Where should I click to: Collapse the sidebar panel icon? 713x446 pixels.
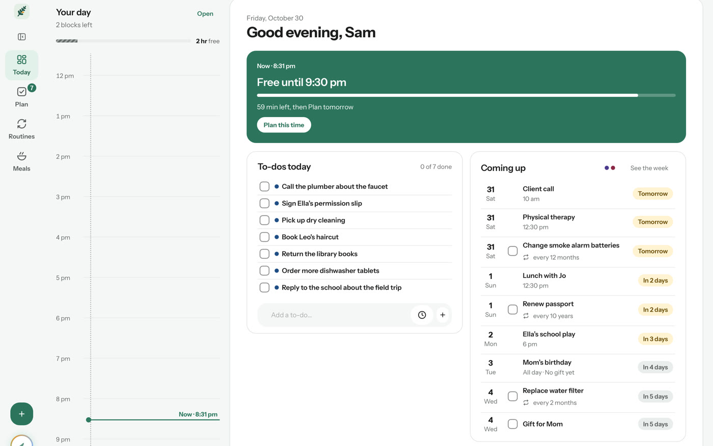tap(21, 37)
